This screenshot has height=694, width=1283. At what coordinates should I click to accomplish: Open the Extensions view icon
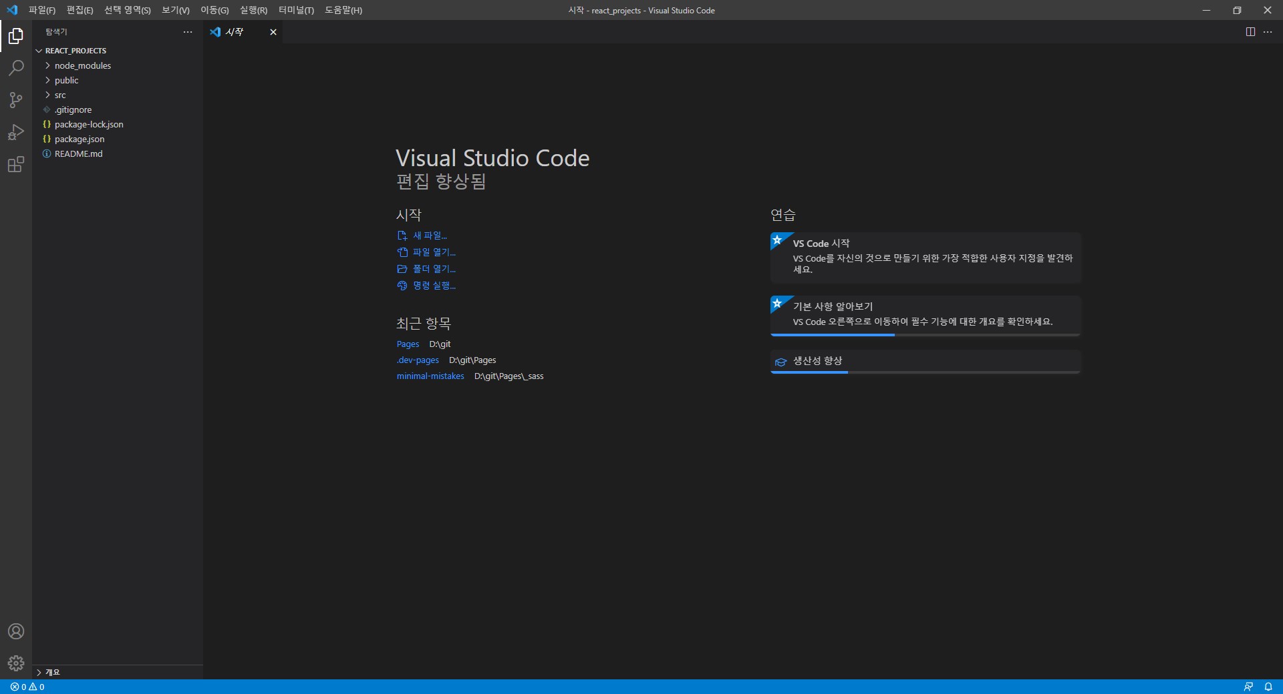(x=16, y=164)
